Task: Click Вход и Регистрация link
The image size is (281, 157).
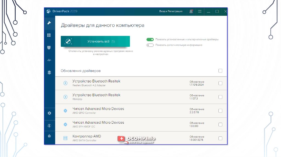Action: point(171,11)
